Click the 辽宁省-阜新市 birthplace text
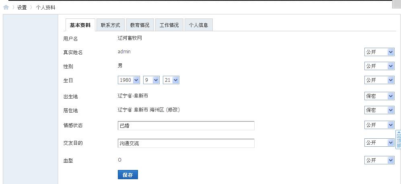The height and width of the screenshot is (184, 401). tap(133, 96)
